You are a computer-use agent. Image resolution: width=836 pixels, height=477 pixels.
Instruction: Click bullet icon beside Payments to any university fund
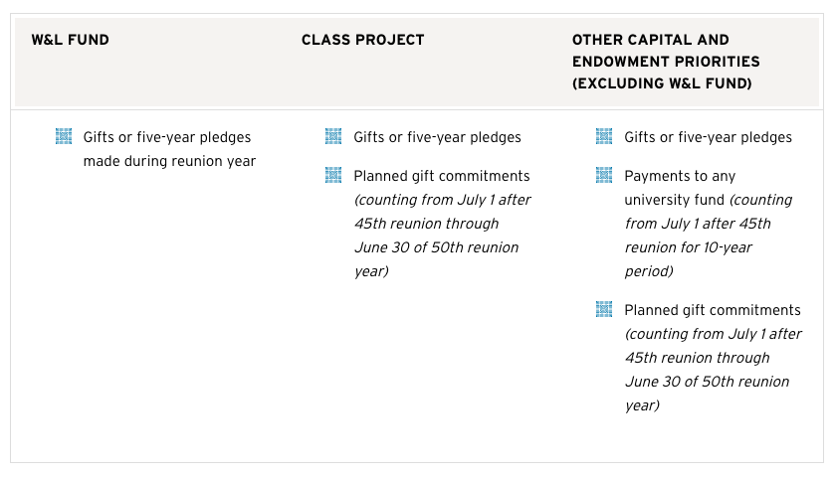tap(604, 175)
